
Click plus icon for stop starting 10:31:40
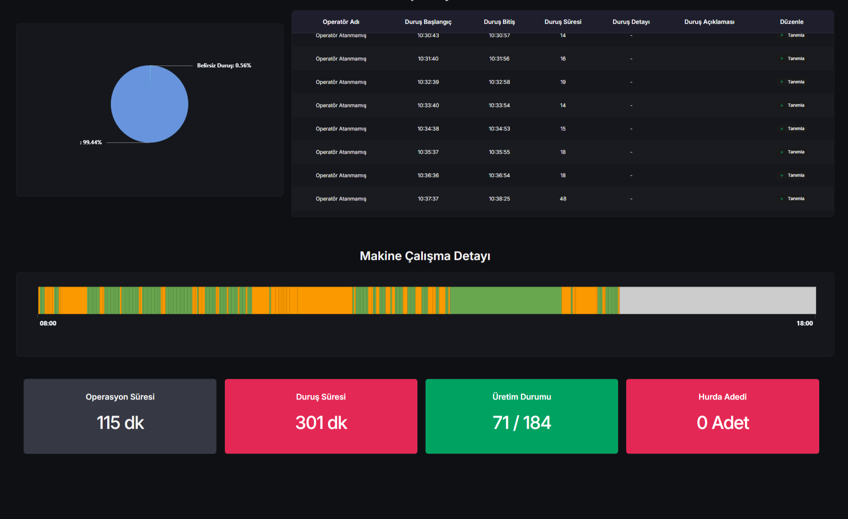782,59
